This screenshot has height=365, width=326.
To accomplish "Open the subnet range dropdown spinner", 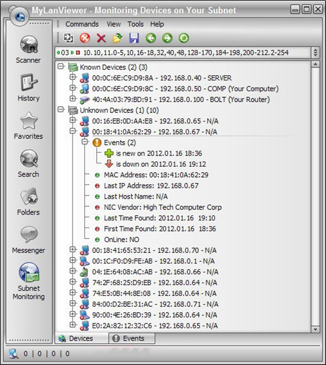I will coord(316,53).
